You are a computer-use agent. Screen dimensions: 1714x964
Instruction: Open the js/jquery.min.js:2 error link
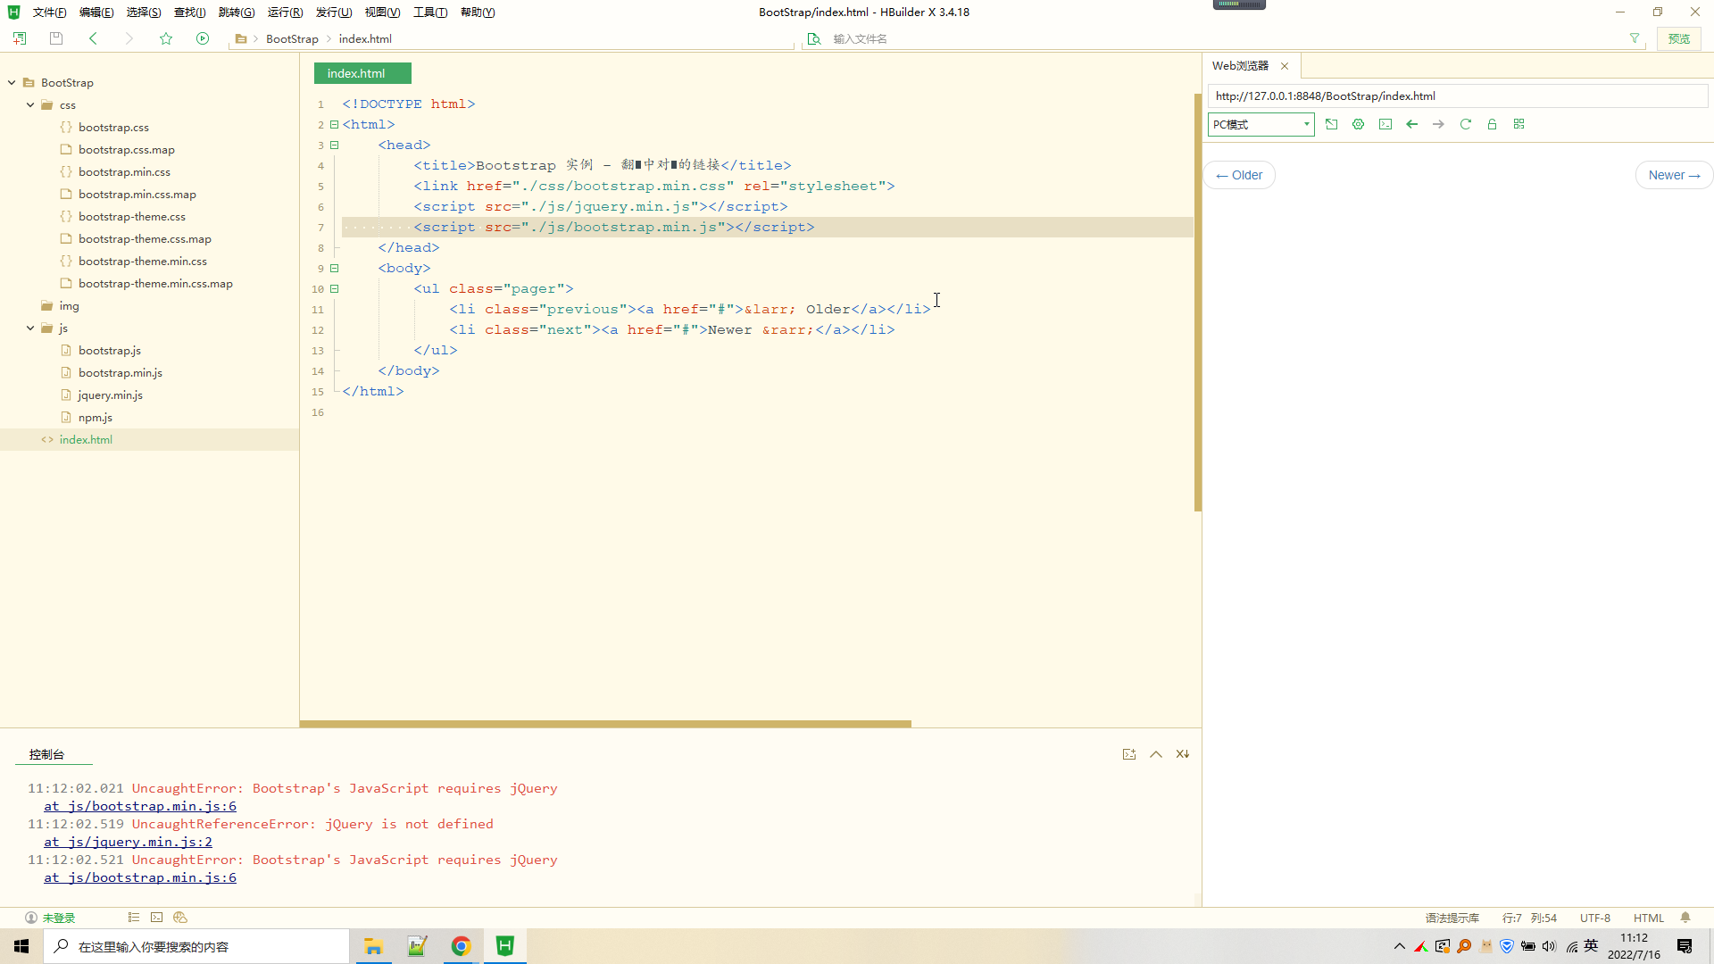pos(129,842)
